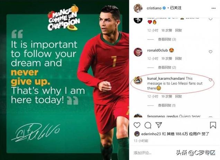Open kunal_karamchandani avatar picture
Viewport: 220px width, 160px height.
138,80
